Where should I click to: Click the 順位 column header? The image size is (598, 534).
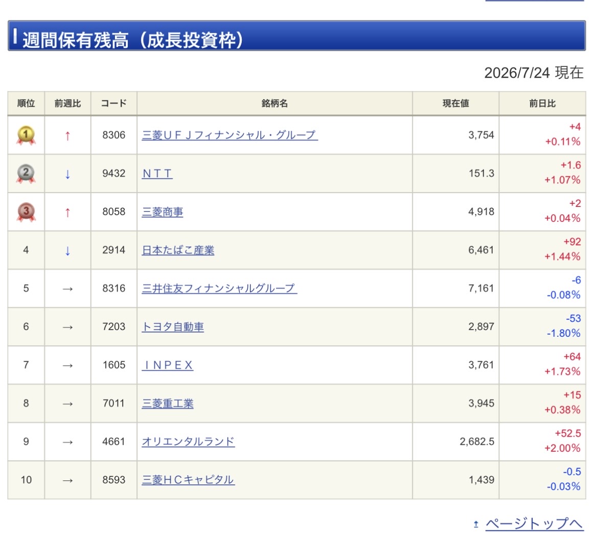(26, 103)
